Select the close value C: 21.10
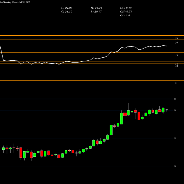Viewport: 184px width, 184px height. coord(67,12)
